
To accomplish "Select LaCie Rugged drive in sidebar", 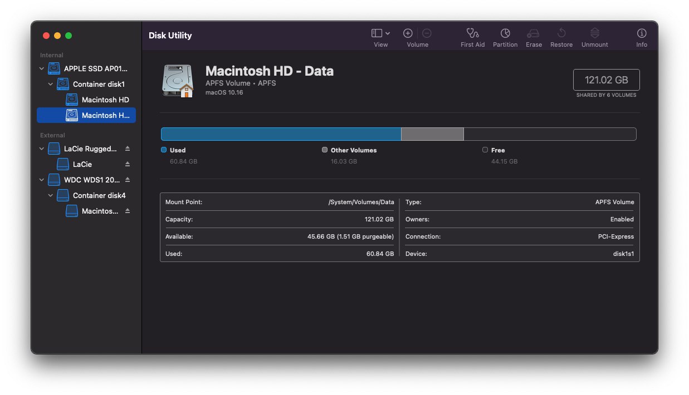I will (x=86, y=149).
